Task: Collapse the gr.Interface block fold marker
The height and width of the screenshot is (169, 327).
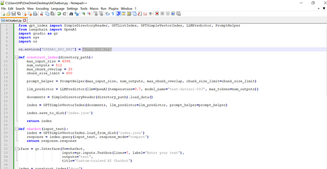Action: click(17, 149)
